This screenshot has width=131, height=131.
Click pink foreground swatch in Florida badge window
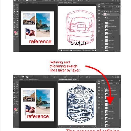(x=15, y=109)
